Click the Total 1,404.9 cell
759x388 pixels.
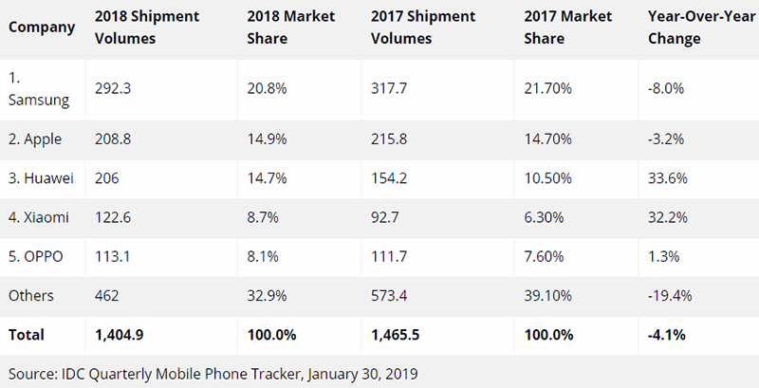click(x=120, y=335)
